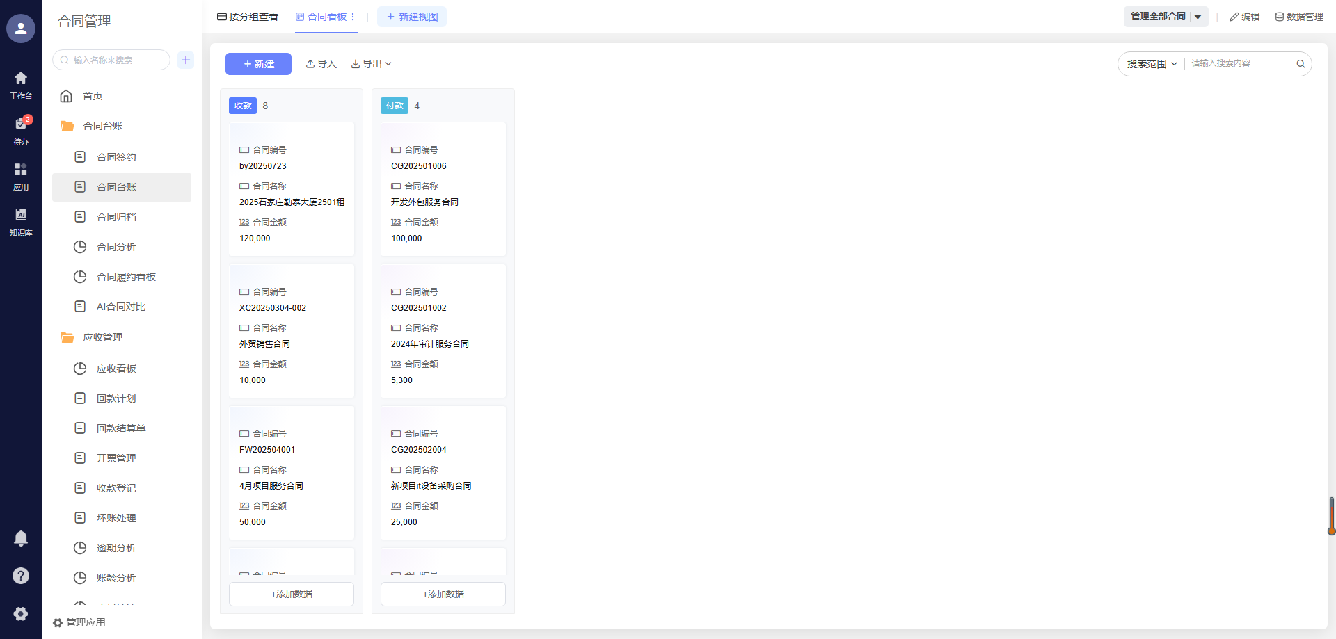Open the 知识库 knowledge base icon
The width and height of the screenshot is (1336, 639).
click(x=21, y=222)
